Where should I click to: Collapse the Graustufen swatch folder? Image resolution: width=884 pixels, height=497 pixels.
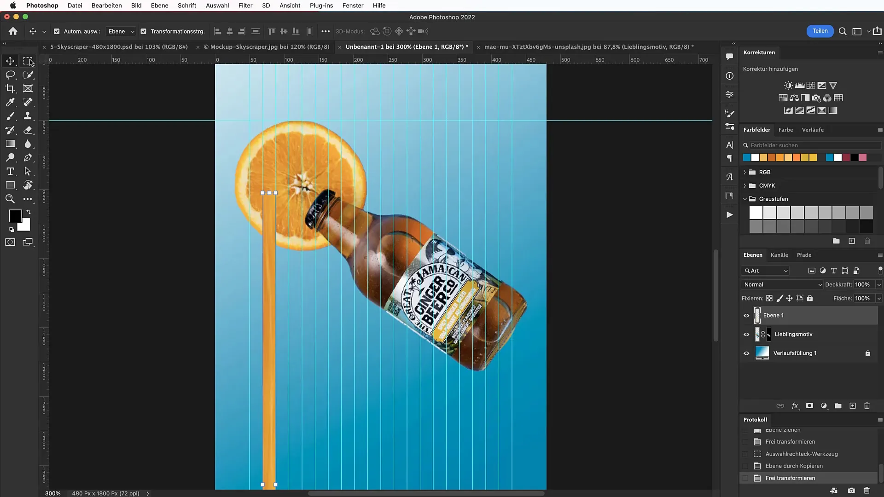point(745,199)
